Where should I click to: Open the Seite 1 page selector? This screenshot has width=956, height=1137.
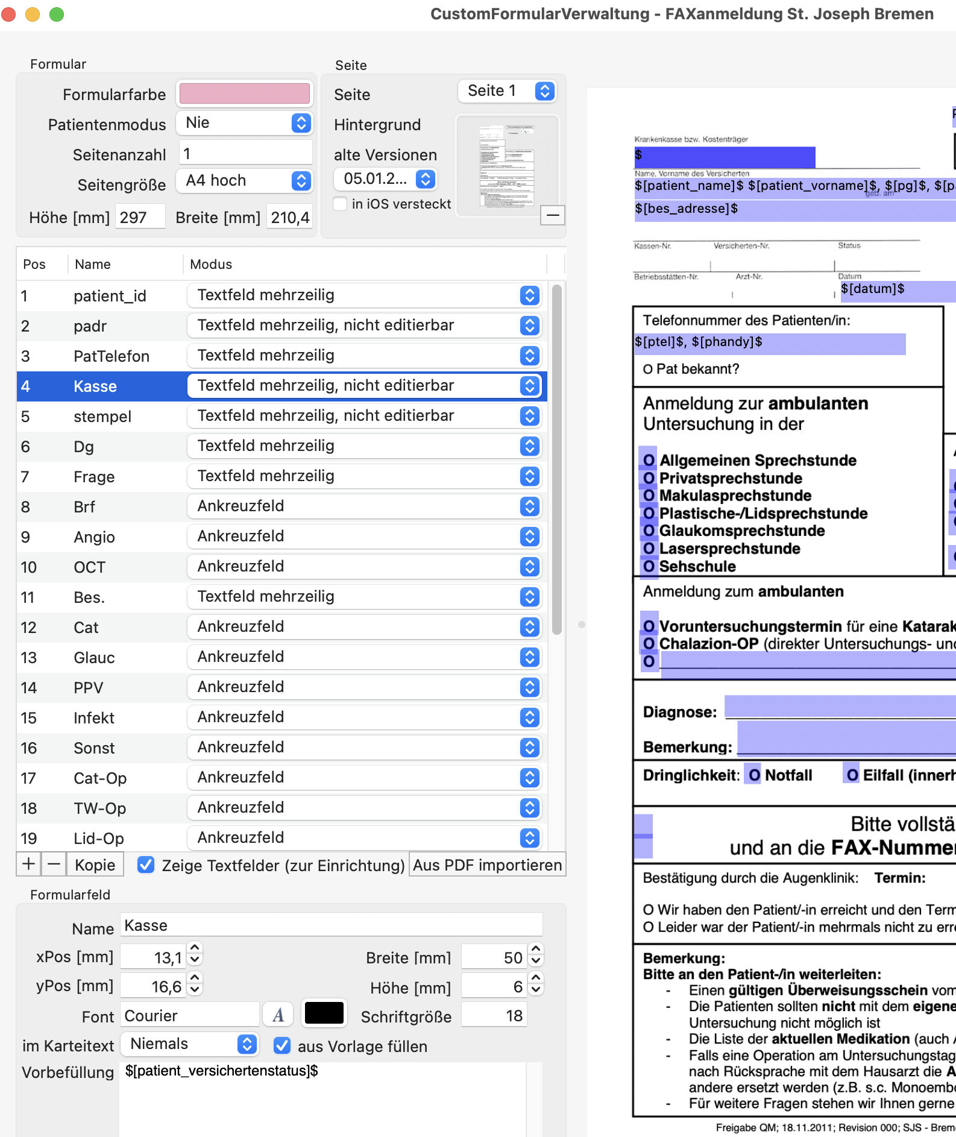tap(507, 91)
